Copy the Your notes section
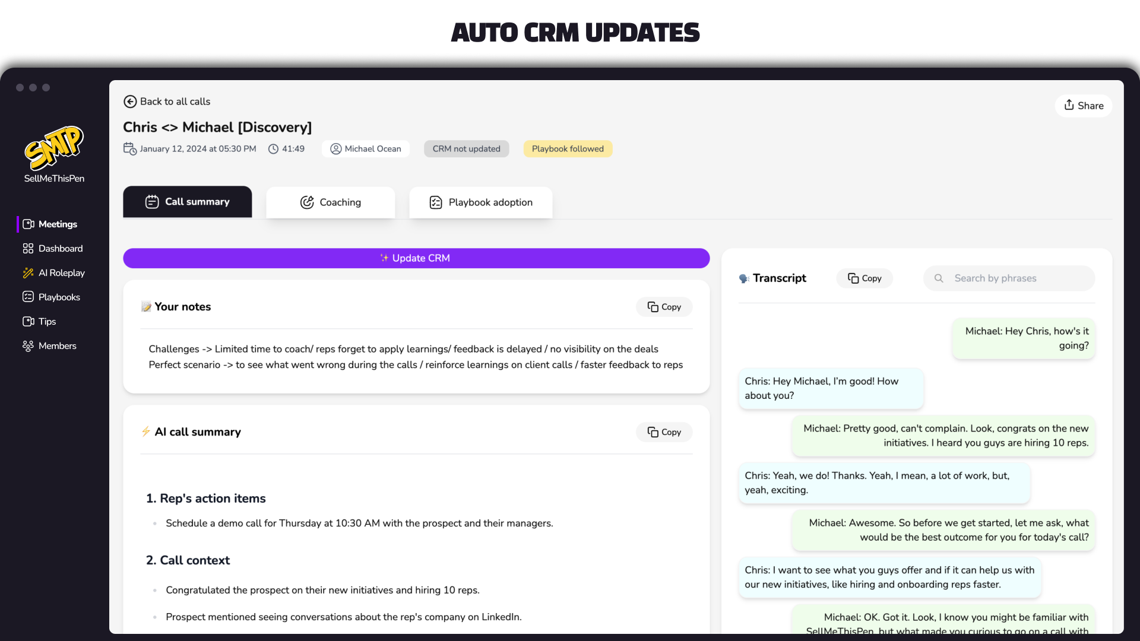1140x641 pixels. pyautogui.click(x=664, y=307)
